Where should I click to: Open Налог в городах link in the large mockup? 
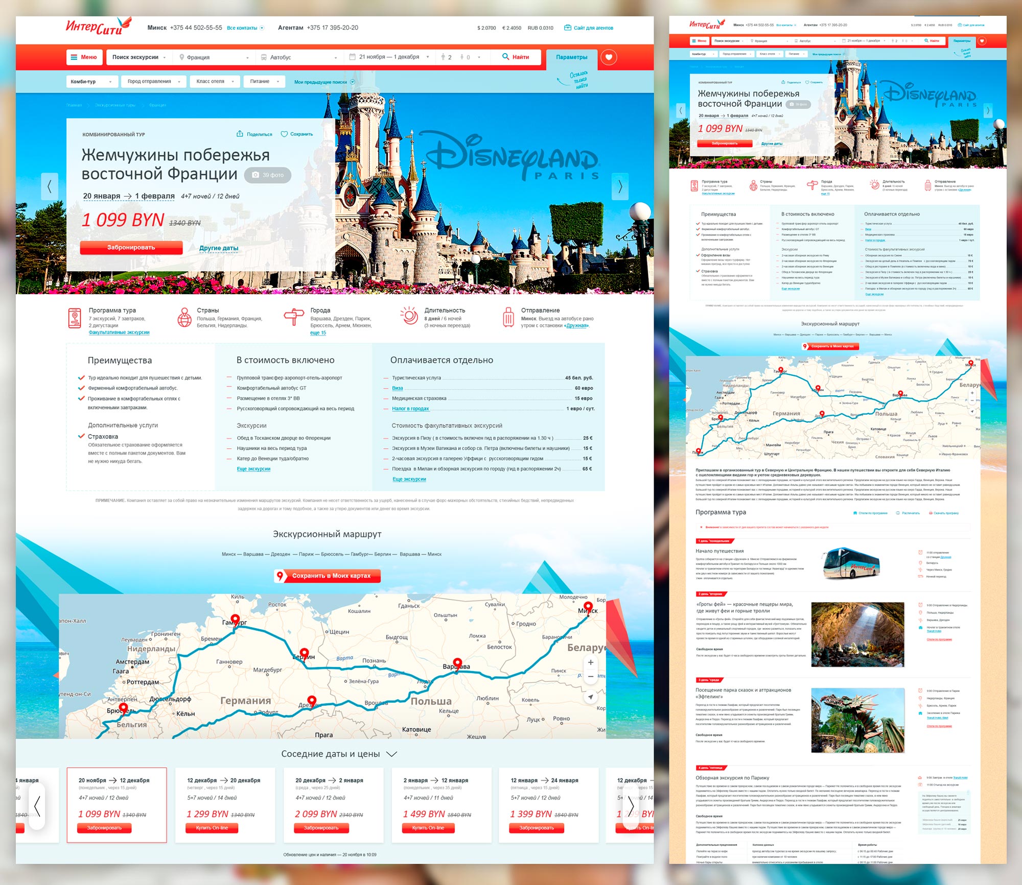click(410, 409)
